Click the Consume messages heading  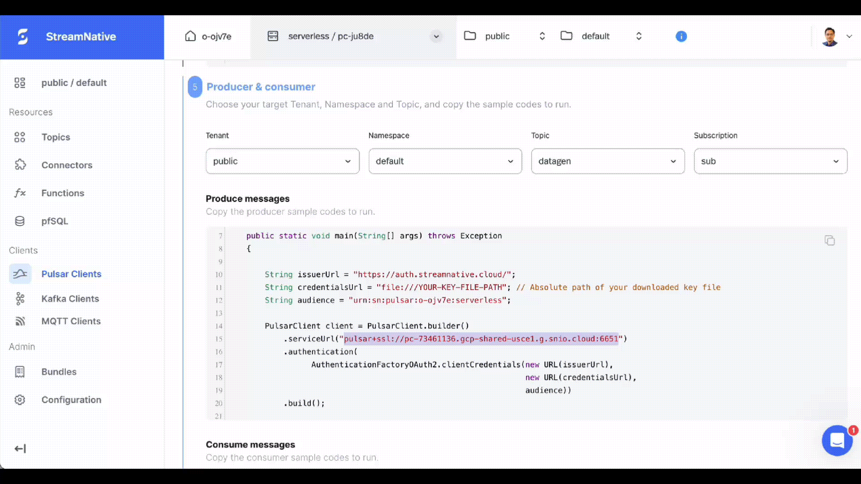point(250,445)
